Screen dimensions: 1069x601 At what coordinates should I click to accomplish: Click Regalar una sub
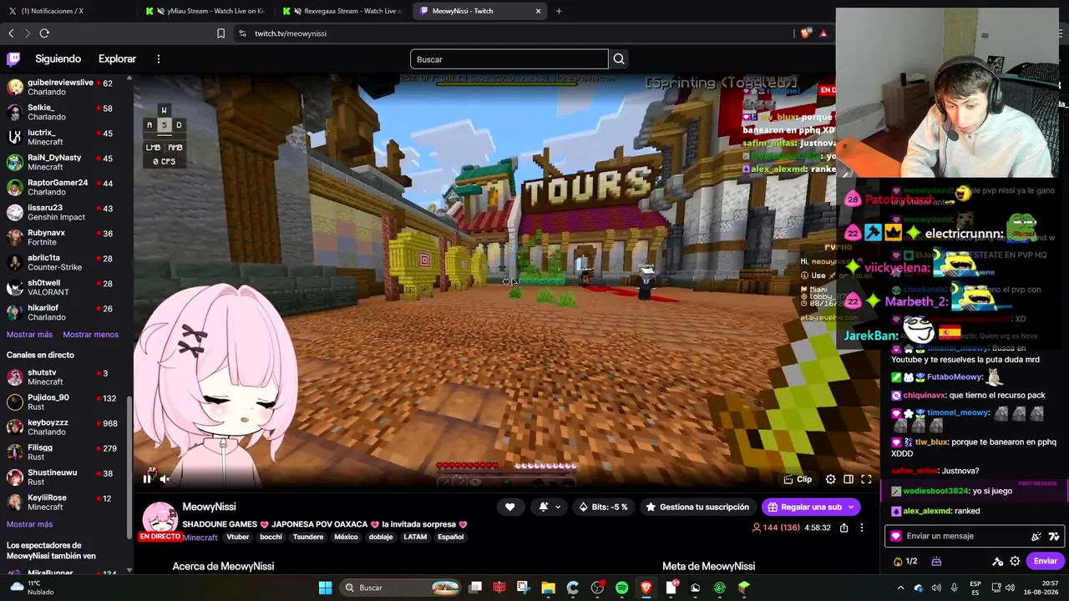[803, 507]
